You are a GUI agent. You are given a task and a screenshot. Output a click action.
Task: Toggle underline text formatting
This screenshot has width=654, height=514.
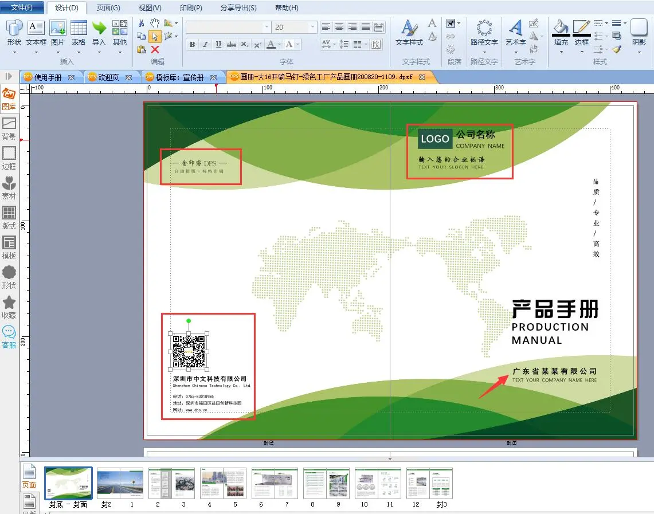coord(218,45)
